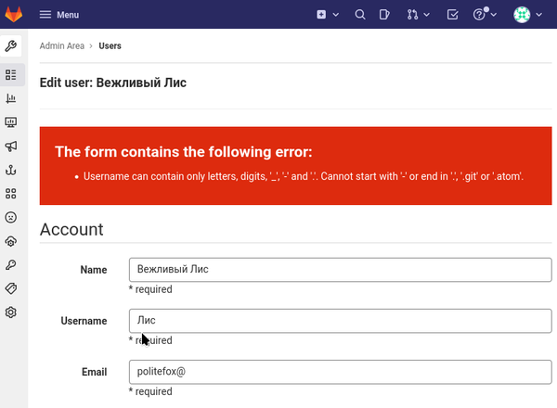Click the Admin Area wrench icon in the sidebar
Screen dimensions: 557x408
coord(11,45)
